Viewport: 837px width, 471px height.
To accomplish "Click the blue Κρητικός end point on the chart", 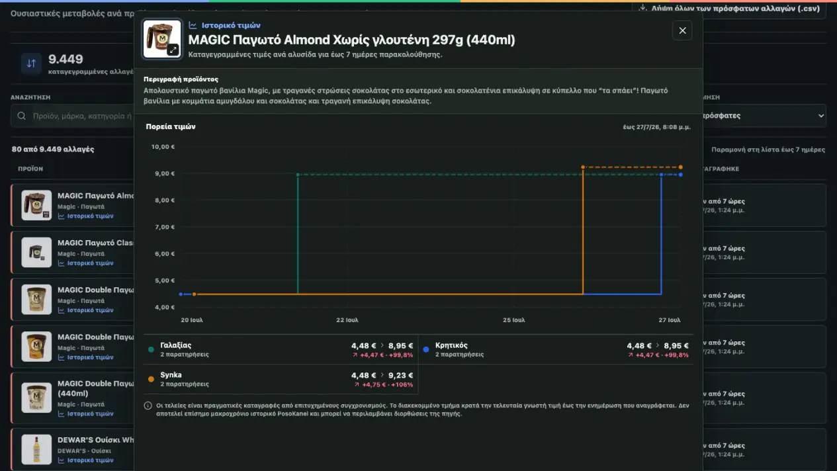I will (x=681, y=175).
